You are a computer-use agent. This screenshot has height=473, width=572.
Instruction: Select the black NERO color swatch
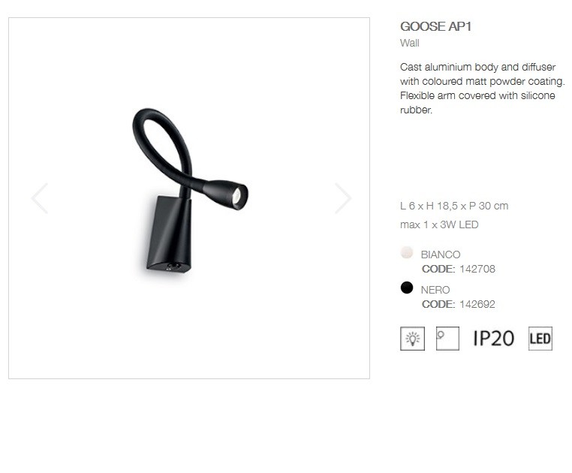(407, 288)
